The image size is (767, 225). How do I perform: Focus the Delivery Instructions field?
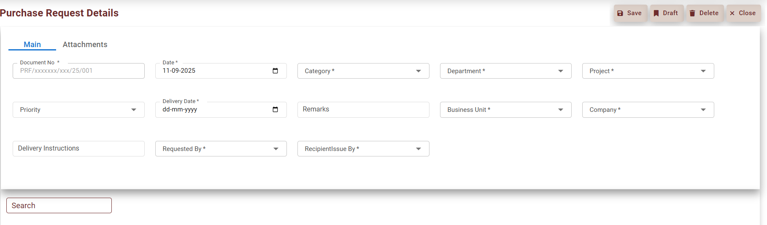pos(78,148)
